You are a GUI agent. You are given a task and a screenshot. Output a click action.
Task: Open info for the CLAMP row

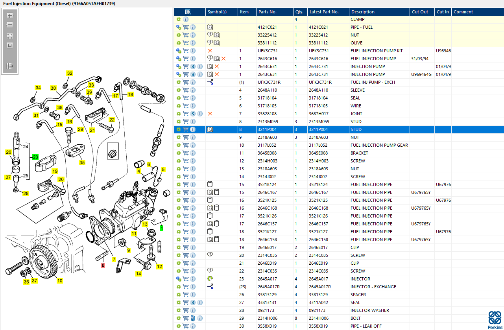coord(186,19)
